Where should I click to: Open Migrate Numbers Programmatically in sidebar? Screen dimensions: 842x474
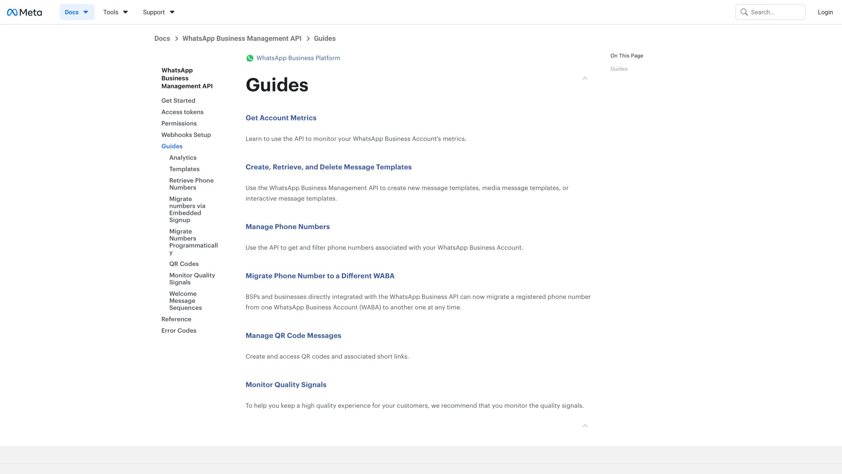(x=194, y=242)
